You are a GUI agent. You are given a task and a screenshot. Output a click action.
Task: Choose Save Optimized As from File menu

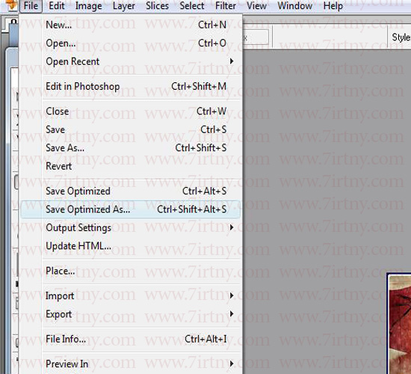point(131,209)
